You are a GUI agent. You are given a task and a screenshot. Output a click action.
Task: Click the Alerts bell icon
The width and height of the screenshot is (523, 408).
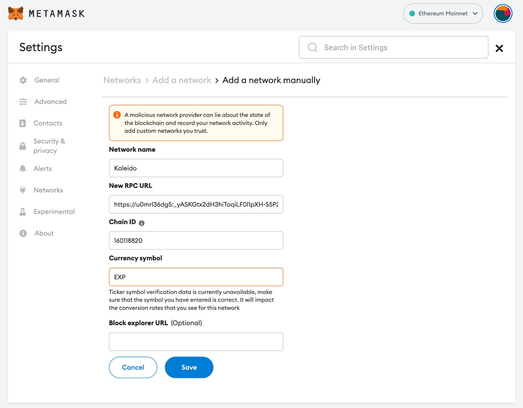pos(23,169)
